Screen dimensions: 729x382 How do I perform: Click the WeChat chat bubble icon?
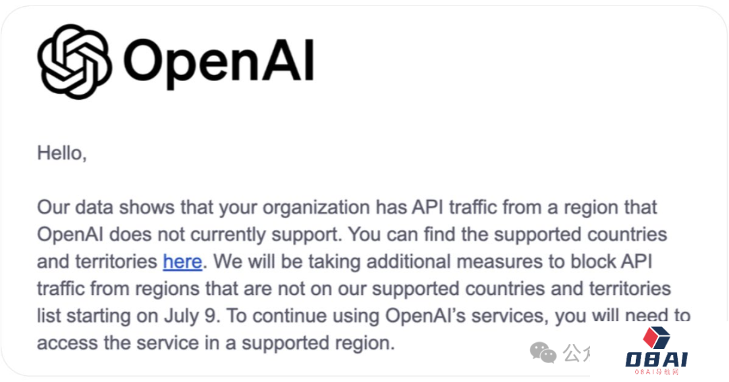(x=543, y=352)
